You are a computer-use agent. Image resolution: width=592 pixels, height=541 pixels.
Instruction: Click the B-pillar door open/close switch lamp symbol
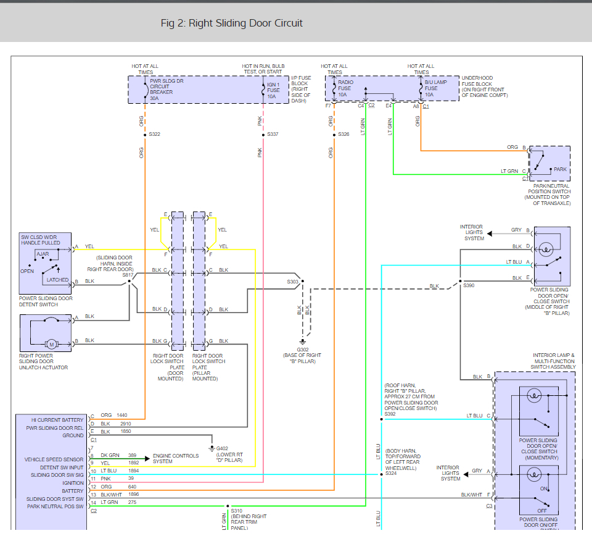pos(546,250)
